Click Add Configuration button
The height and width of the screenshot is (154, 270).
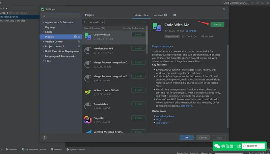(236, 3)
